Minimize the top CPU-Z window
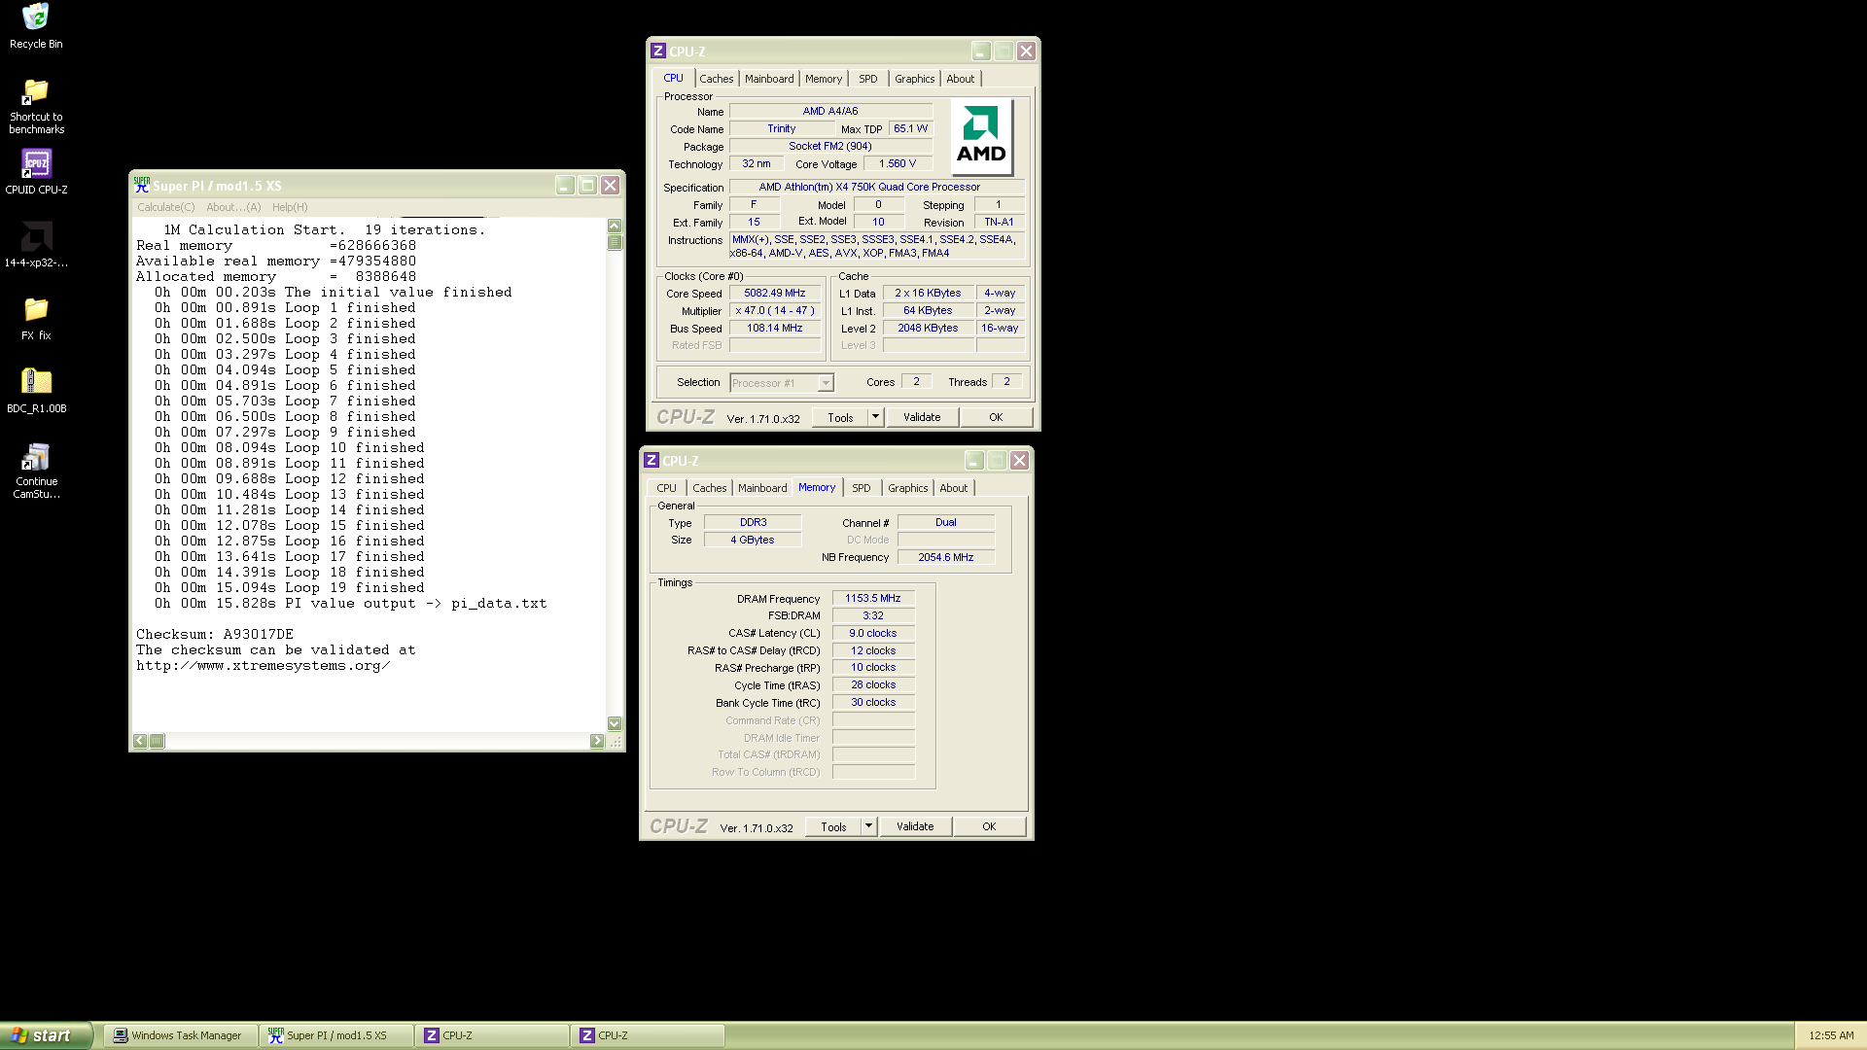The width and height of the screenshot is (1867, 1050). pos(981,52)
